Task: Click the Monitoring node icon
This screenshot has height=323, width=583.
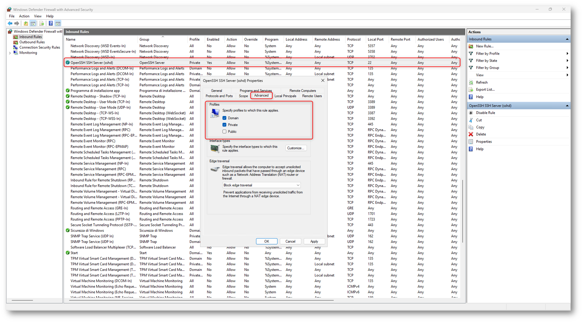Action: [16, 53]
